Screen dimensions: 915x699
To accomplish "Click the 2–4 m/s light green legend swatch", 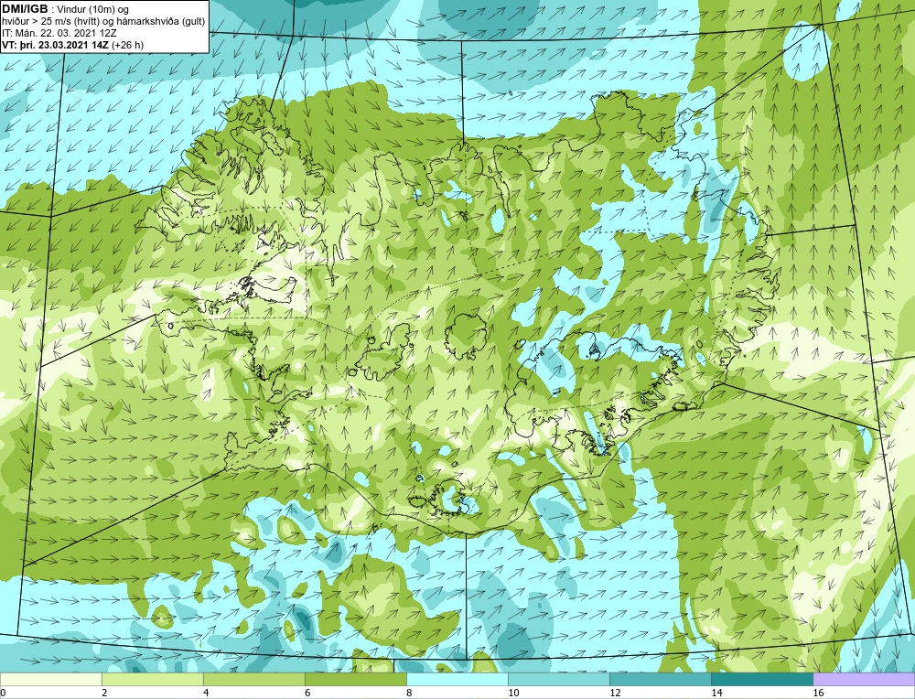I will 152,680.
